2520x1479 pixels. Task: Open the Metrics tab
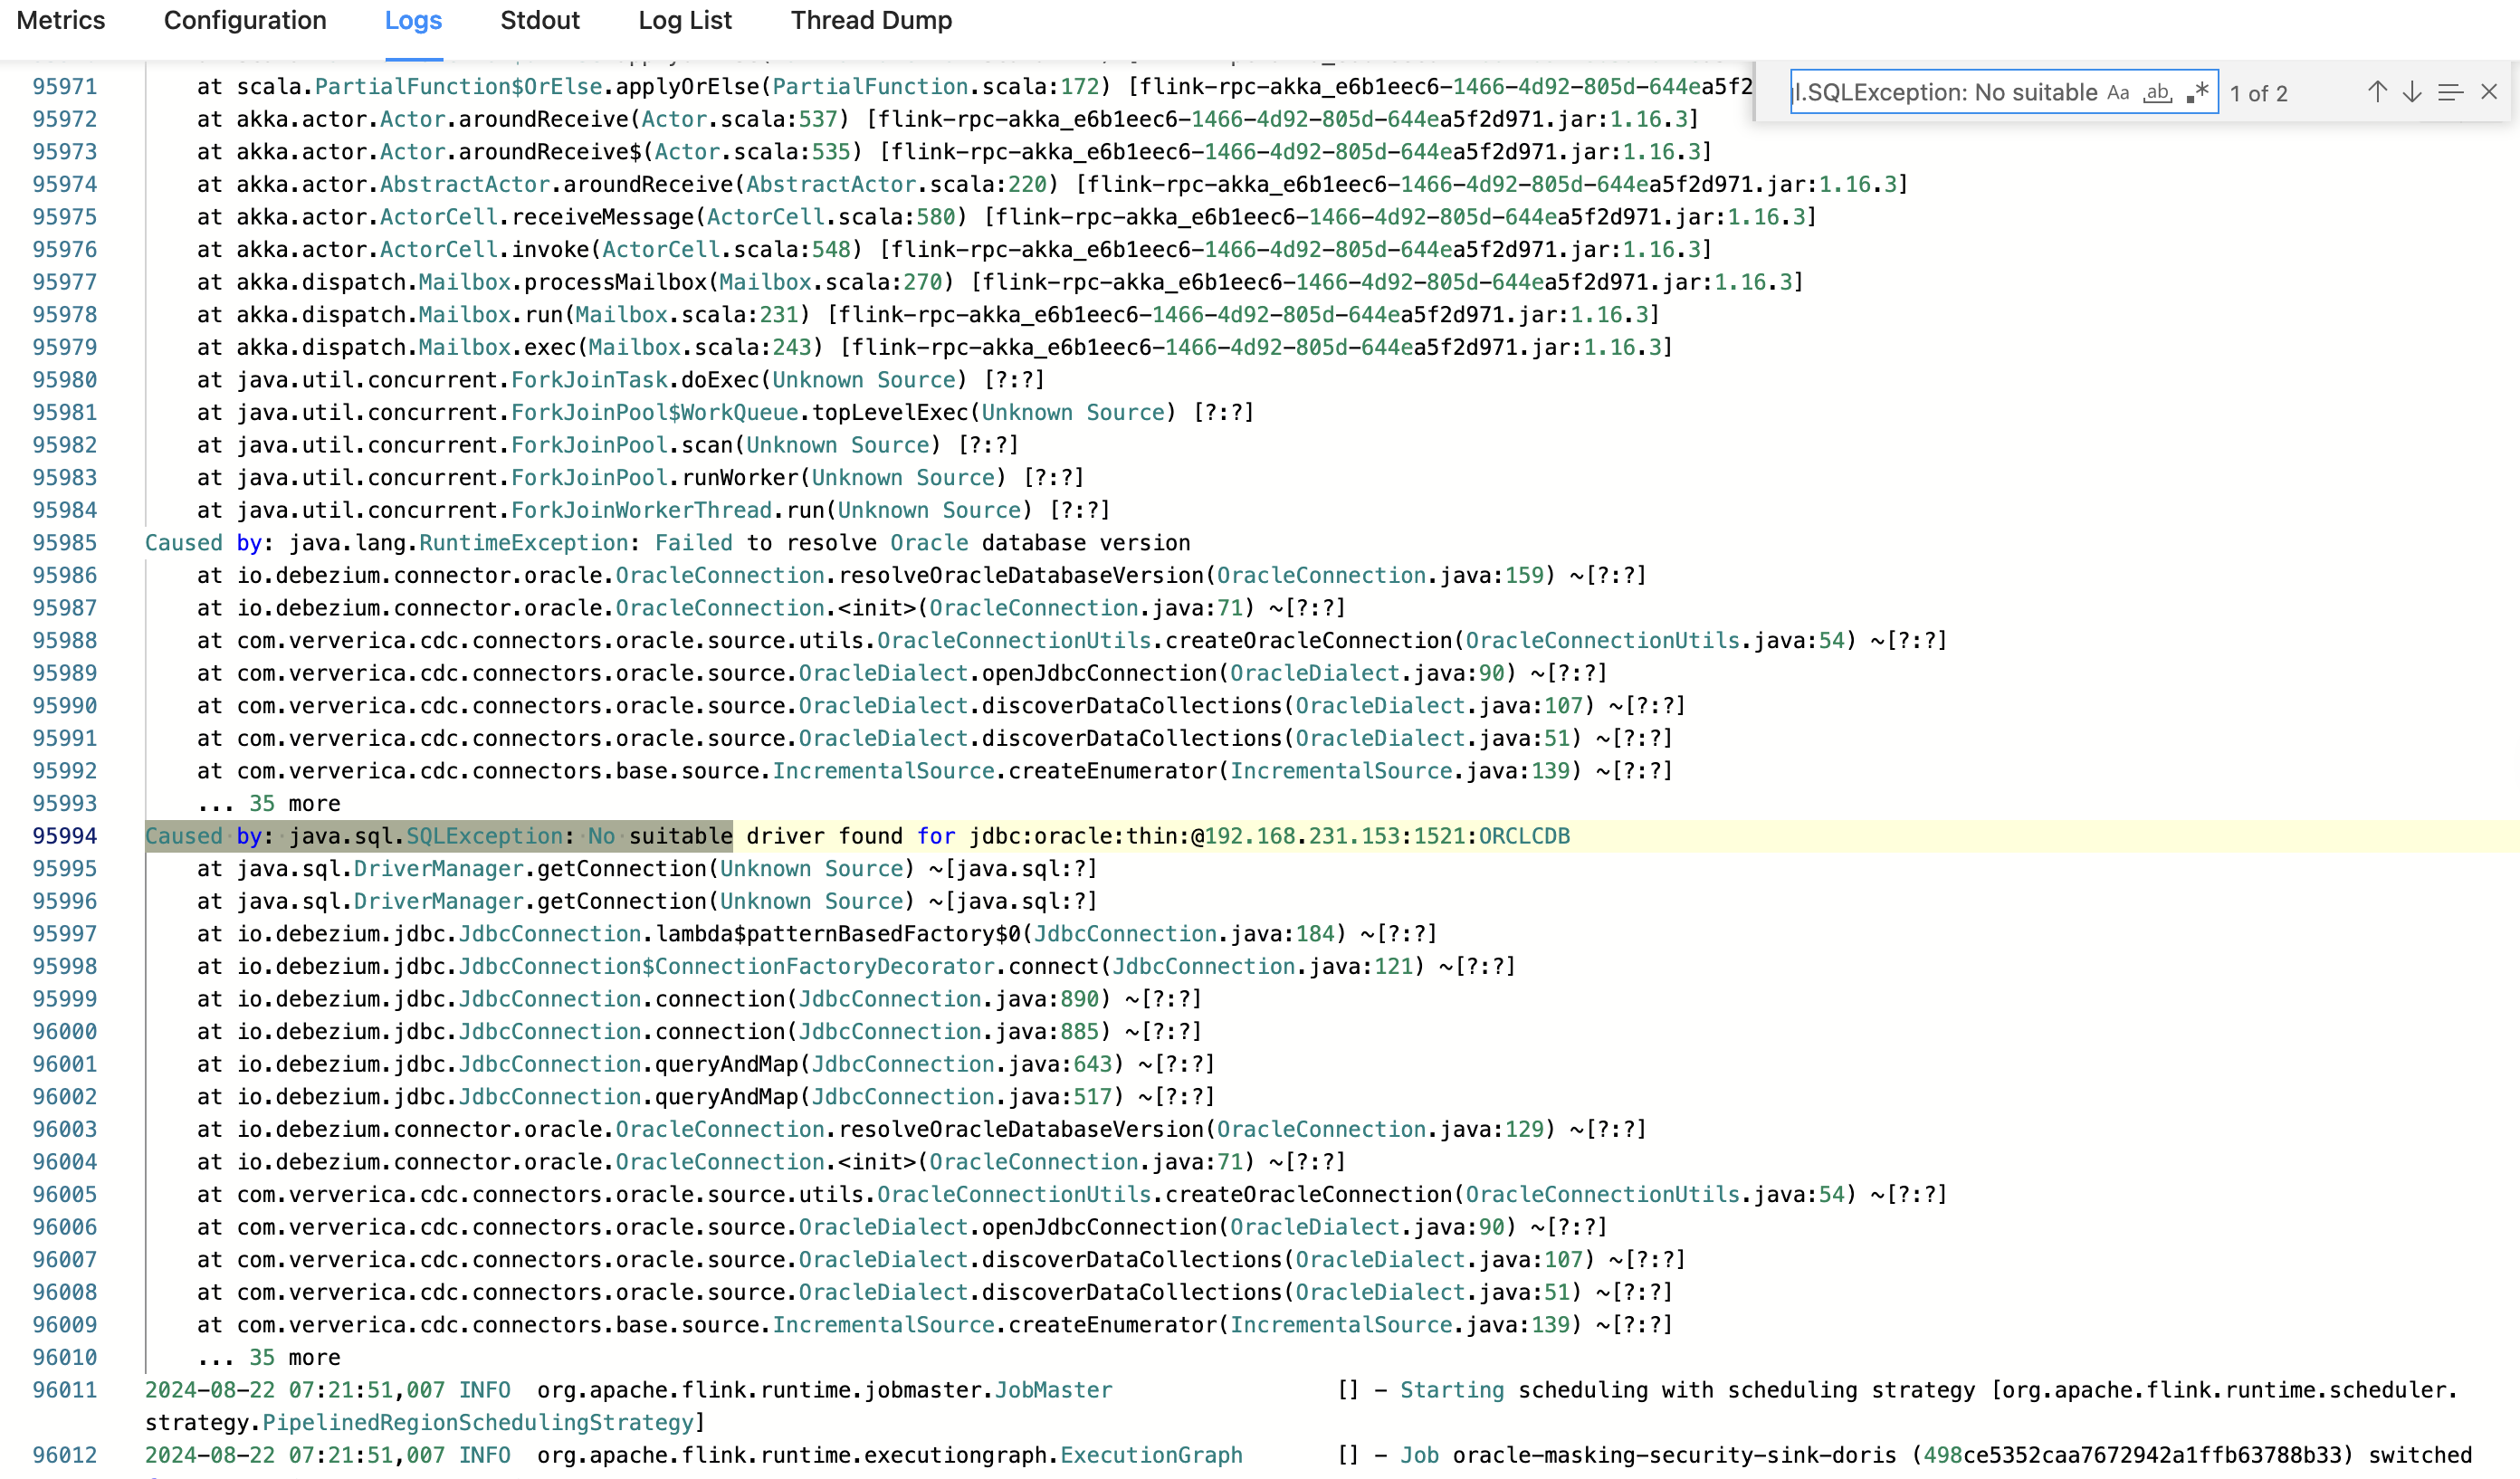(61, 20)
